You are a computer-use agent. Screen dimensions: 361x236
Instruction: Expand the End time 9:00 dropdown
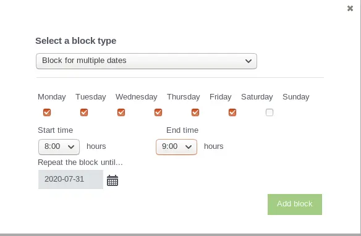click(176, 147)
